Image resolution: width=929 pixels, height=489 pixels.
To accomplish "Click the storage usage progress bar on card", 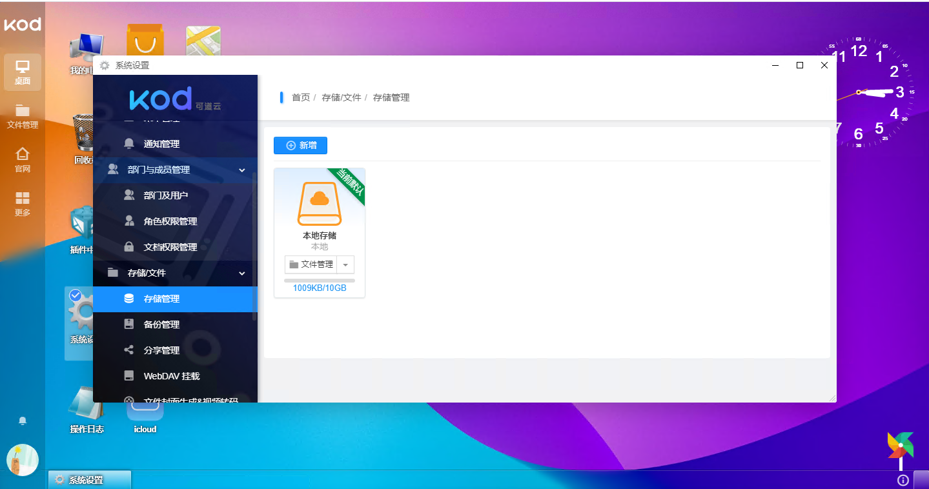I will click(320, 281).
